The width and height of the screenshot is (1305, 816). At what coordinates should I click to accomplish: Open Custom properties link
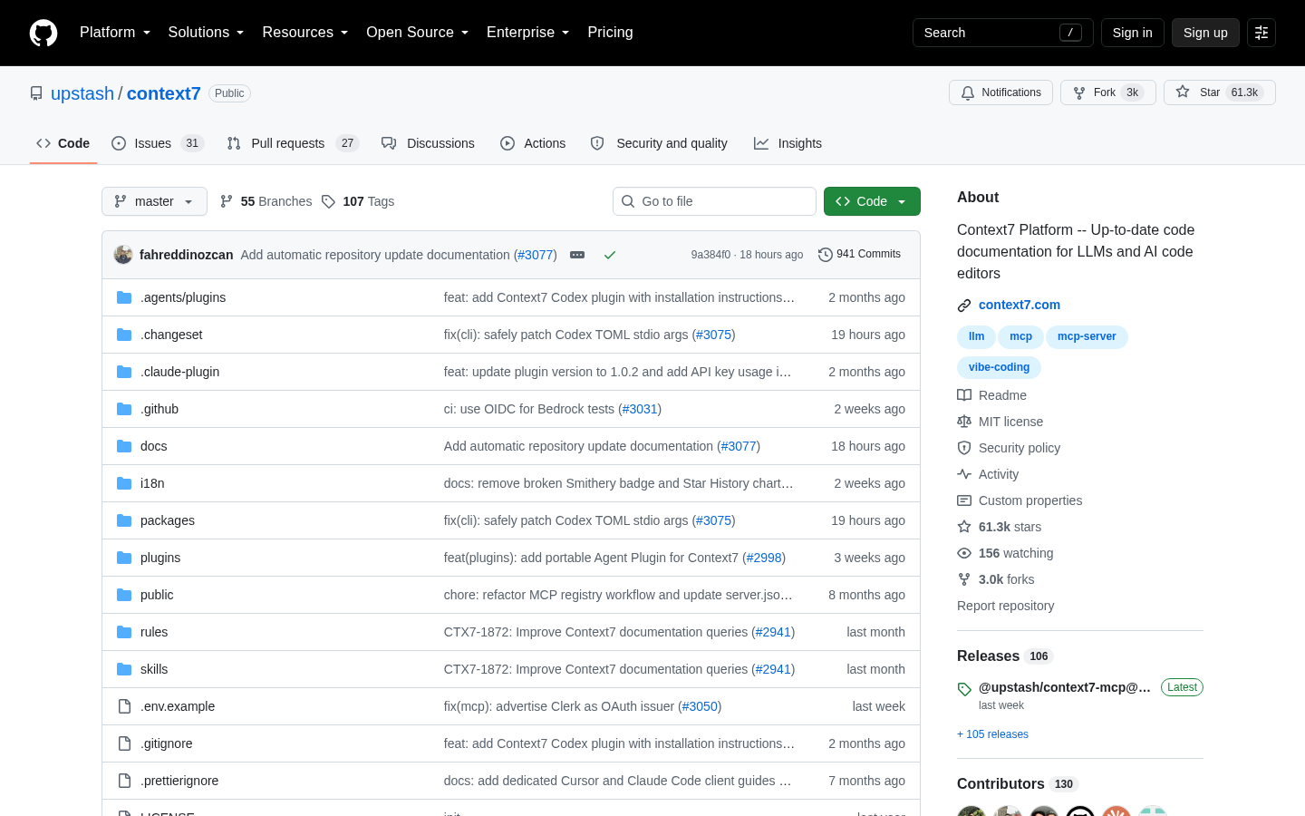[1020, 500]
